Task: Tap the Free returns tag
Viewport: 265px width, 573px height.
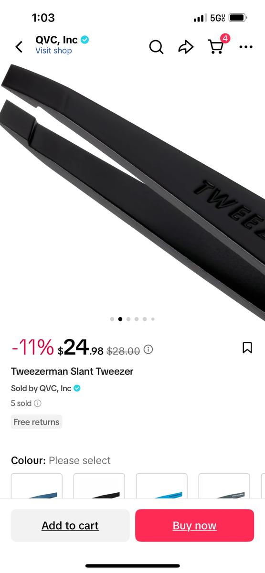Action: 36,422
